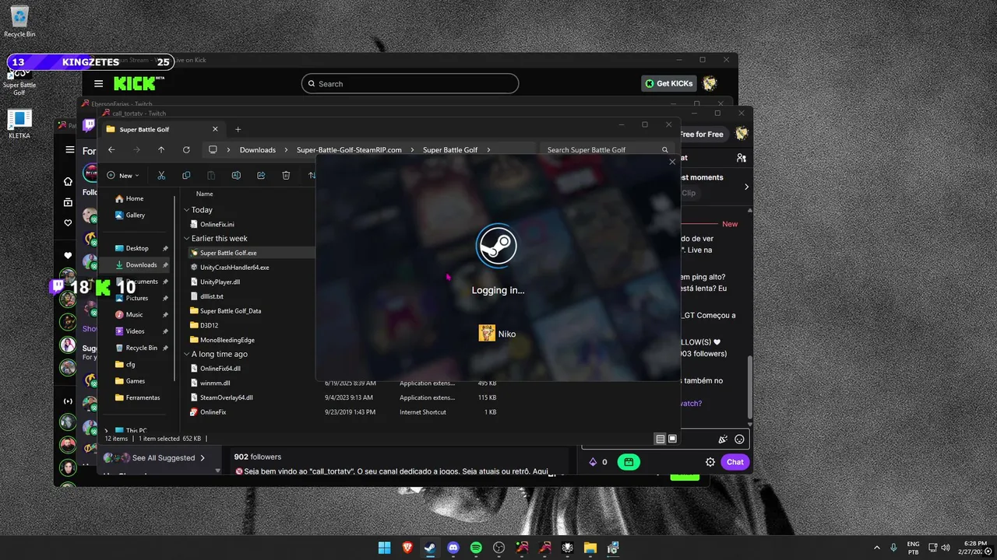The height and width of the screenshot is (560, 997).
Task: Open Discord from the taskbar
Action: click(x=453, y=548)
